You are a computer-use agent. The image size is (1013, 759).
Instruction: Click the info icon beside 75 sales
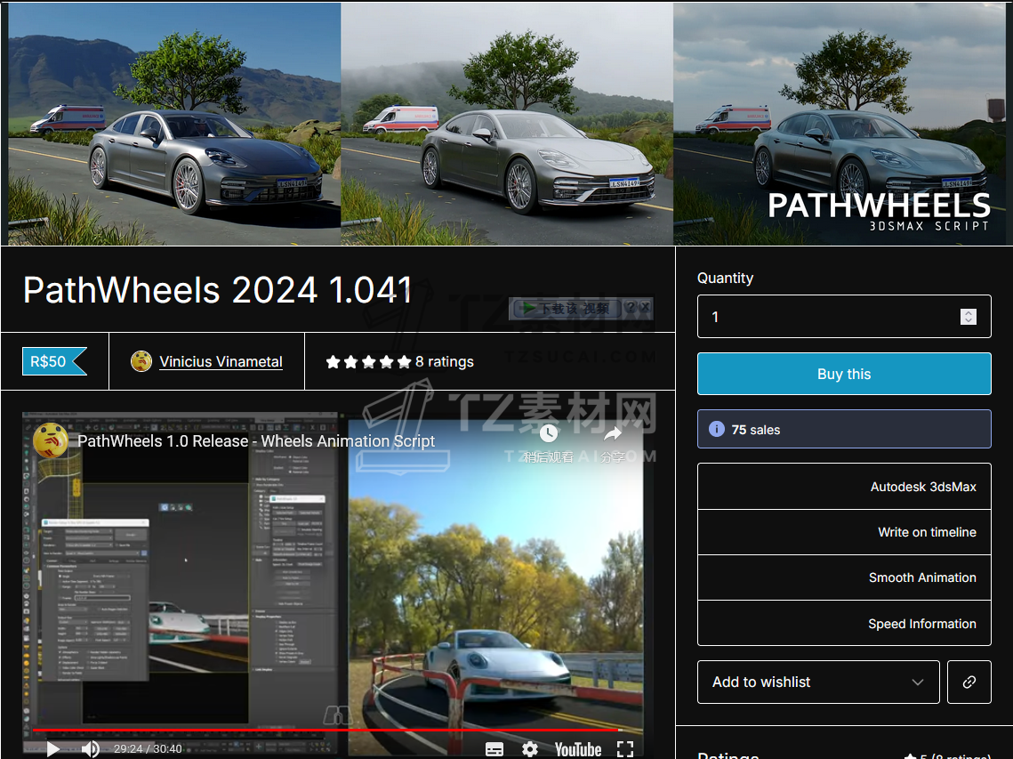716,429
